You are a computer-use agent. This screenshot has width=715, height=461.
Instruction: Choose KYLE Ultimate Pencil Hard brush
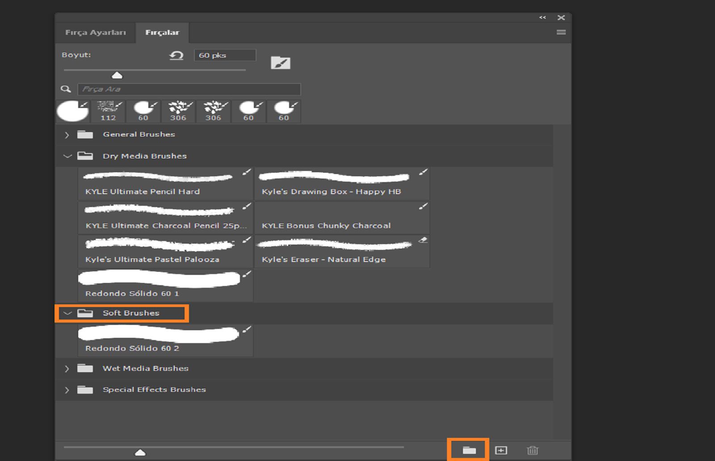tap(165, 183)
